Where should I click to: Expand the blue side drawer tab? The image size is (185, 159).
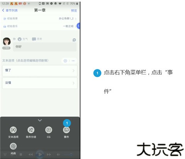[x=78, y=26]
